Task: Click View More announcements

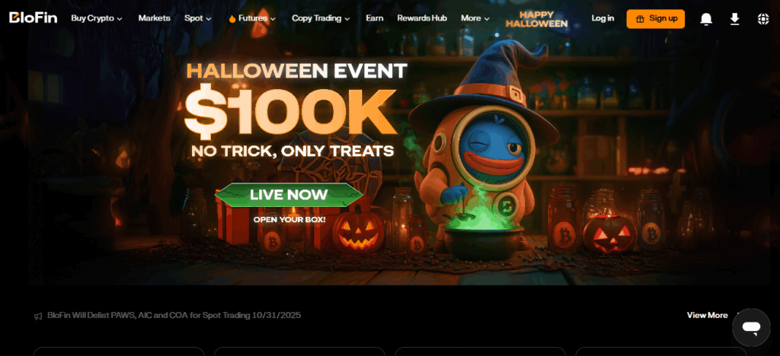Action: pos(707,315)
